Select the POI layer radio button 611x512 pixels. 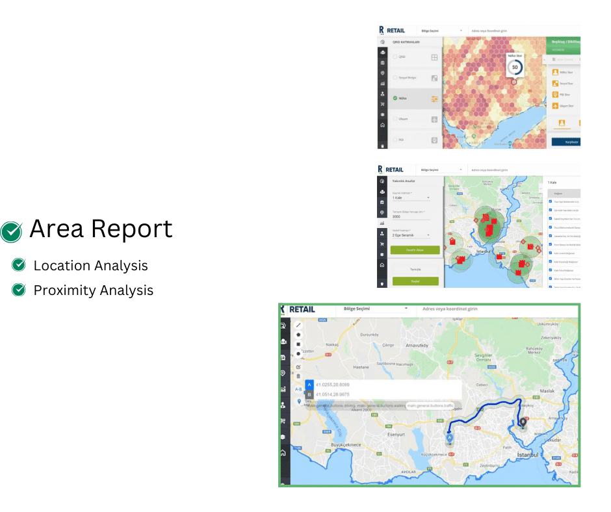395,140
